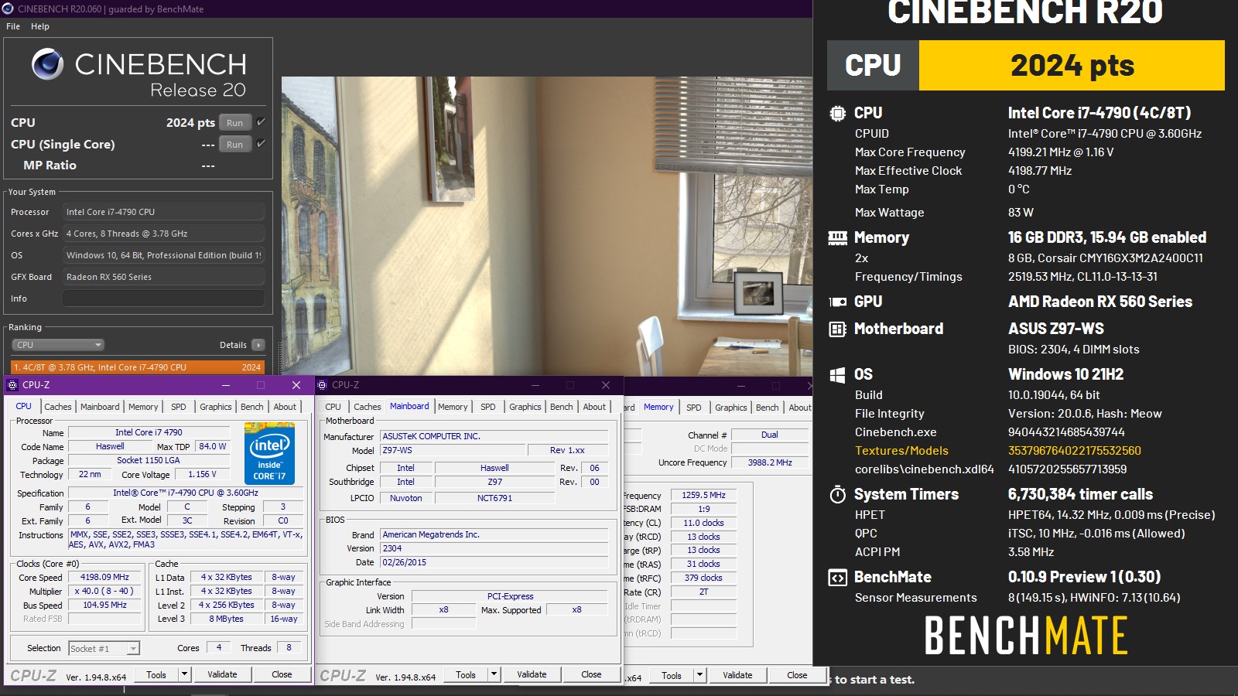Switch to SPD tab in first CPU-Z
This screenshot has height=696, width=1238.
coord(179,407)
